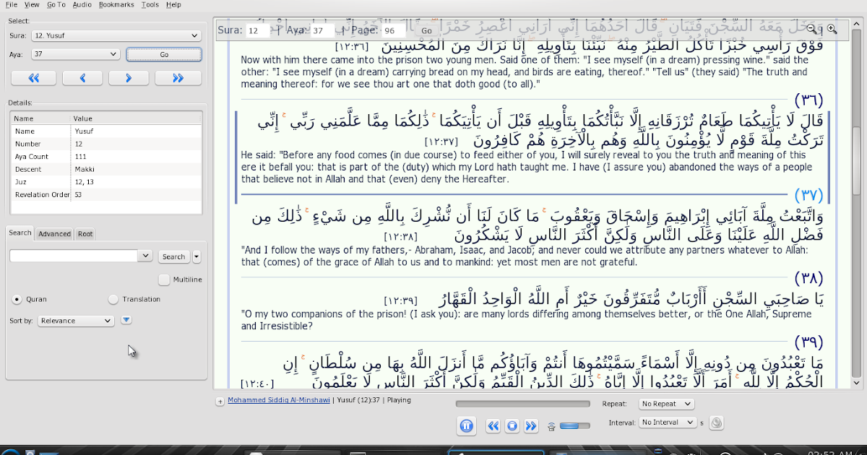Expand the search history dropdown arrow
Image resolution: width=867 pixels, height=455 pixels.
point(144,256)
